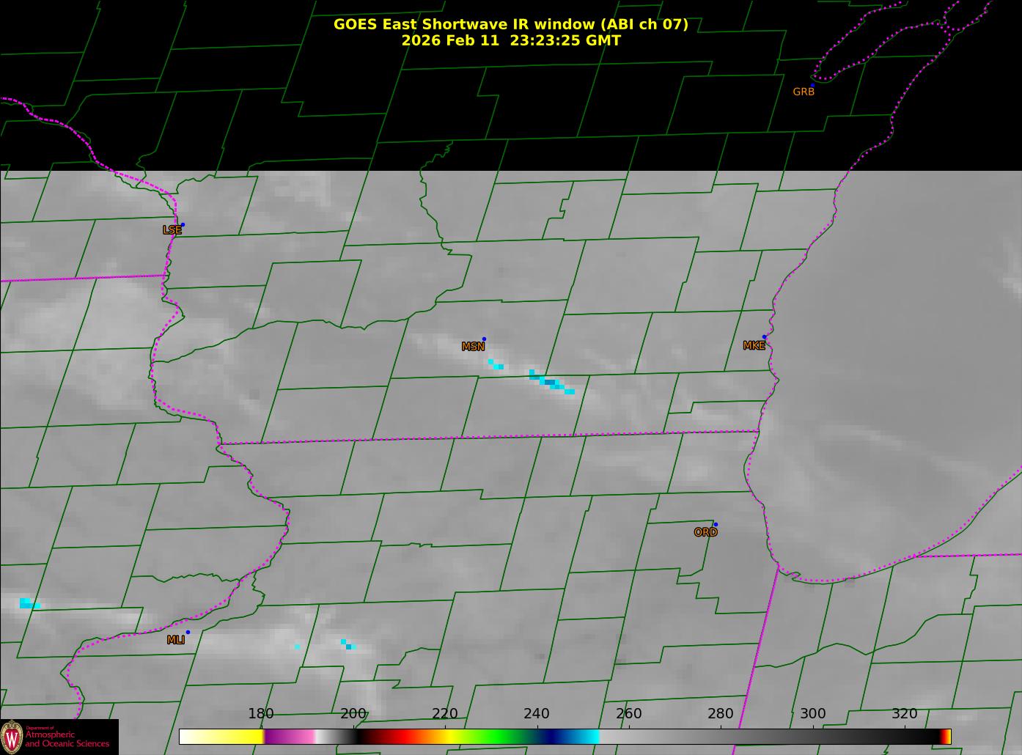Click the GRB station label
This screenshot has height=755, width=1022.
click(804, 92)
